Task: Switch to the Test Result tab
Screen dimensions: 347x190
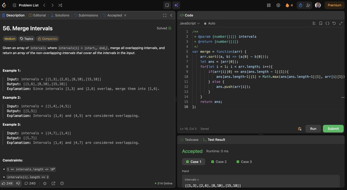Action: (214, 140)
